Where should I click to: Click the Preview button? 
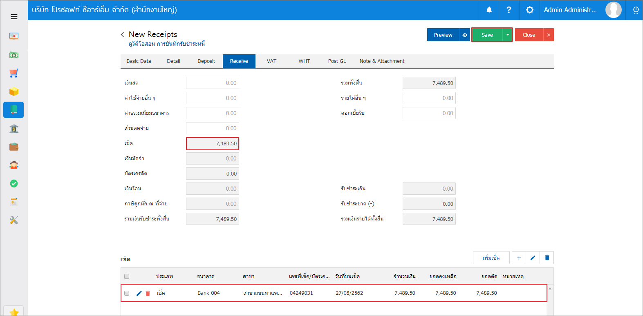coord(443,35)
